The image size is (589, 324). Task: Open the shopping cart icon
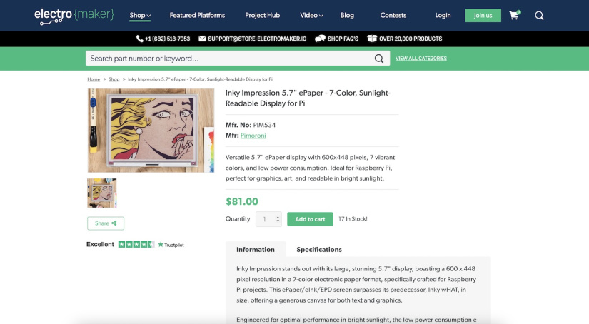point(514,15)
